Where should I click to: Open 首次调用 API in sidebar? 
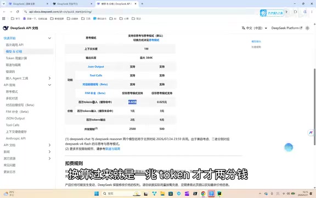tap(15, 45)
